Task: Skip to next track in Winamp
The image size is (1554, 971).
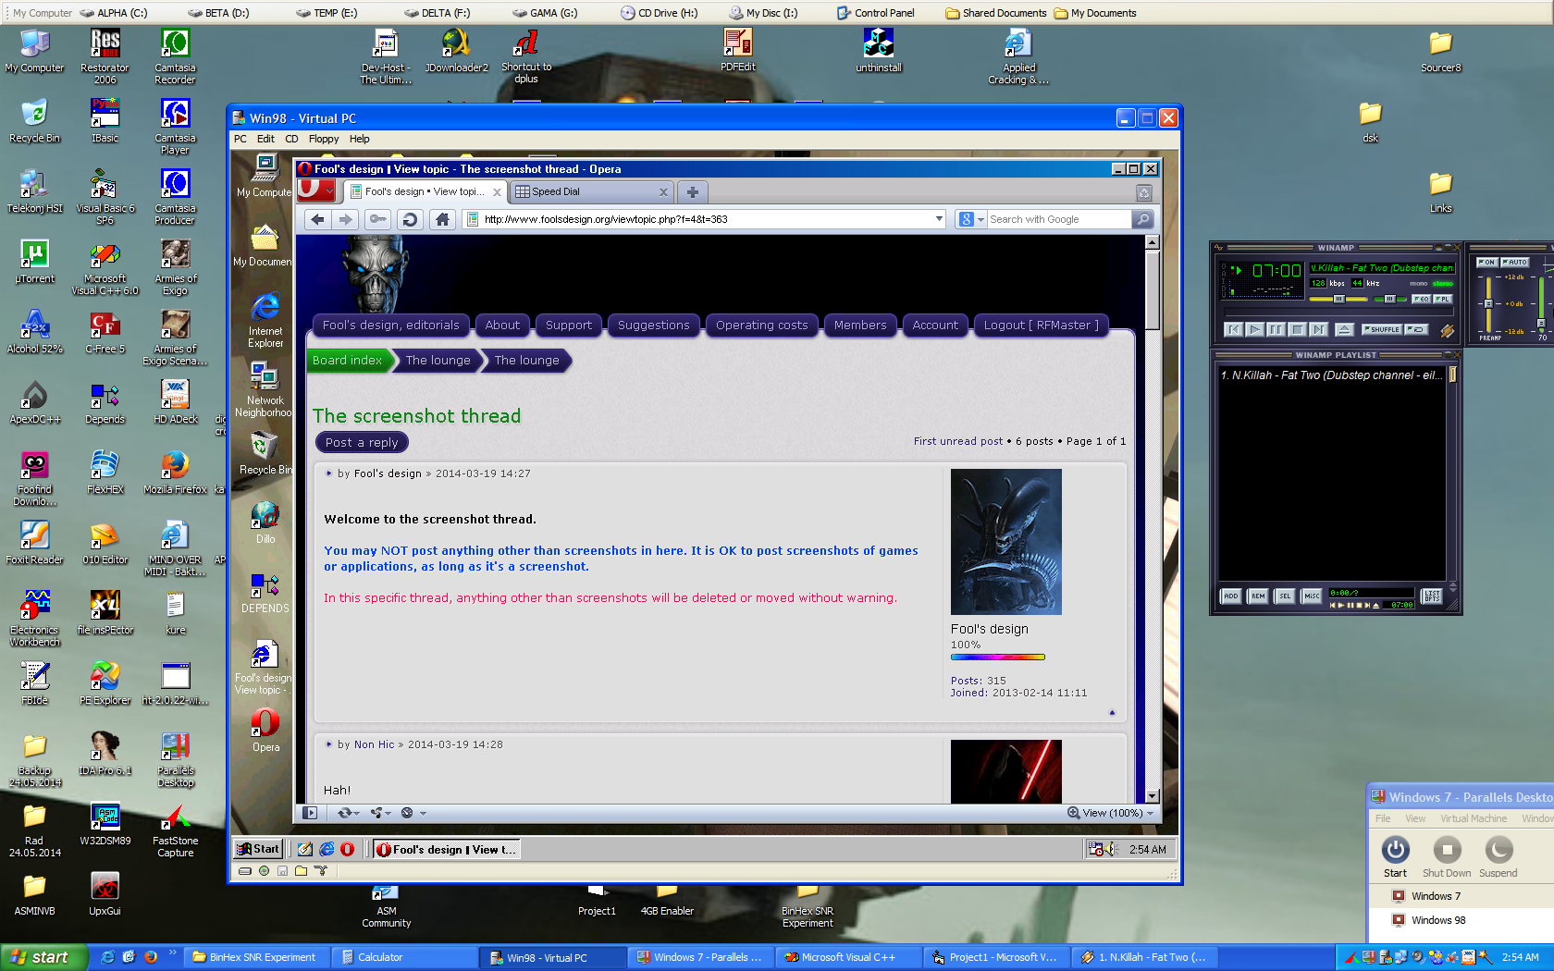Action: pos(1319,329)
